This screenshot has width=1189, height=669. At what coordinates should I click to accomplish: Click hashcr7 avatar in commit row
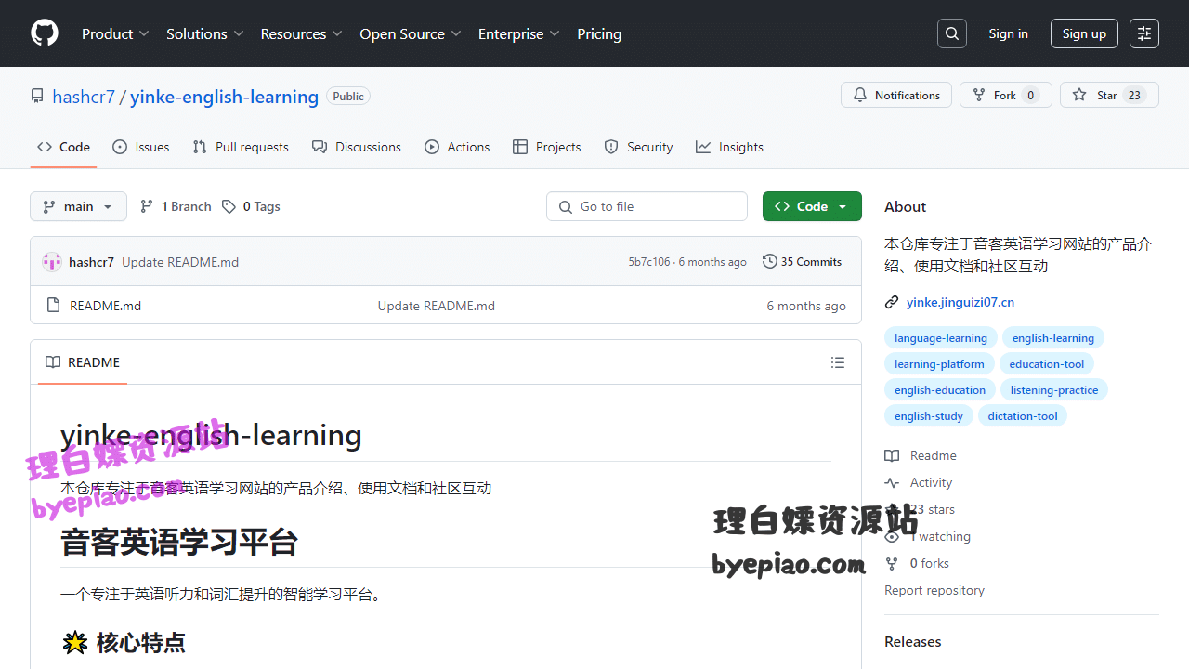point(52,262)
